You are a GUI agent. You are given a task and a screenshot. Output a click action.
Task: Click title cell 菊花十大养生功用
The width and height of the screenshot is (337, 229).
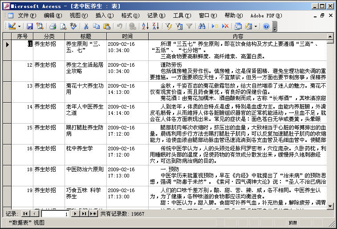pyautogui.click(x=85, y=92)
